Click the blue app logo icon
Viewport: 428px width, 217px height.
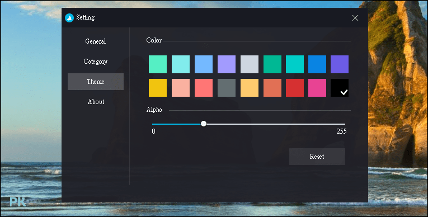pyautogui.click(x=69, y=18)
